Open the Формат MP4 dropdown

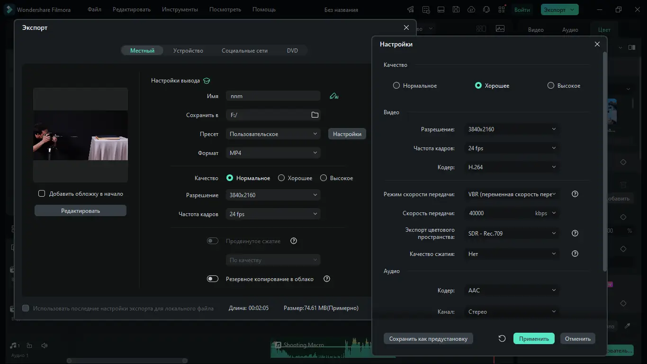point(273,153)
